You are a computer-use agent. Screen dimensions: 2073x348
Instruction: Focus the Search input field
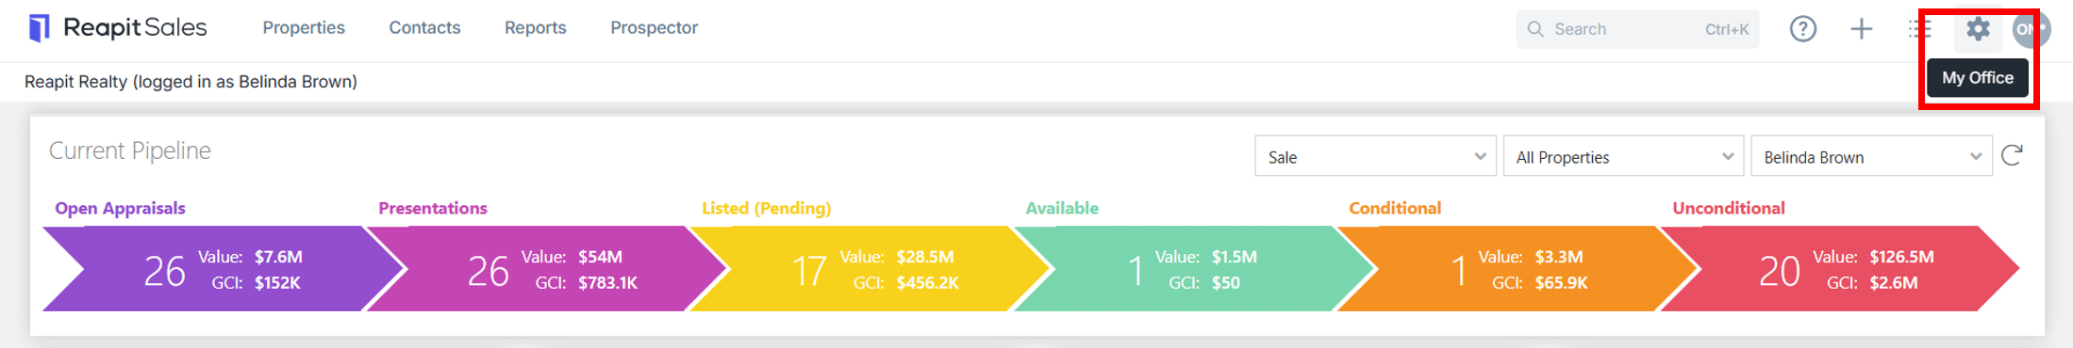tap(1637, 29)
